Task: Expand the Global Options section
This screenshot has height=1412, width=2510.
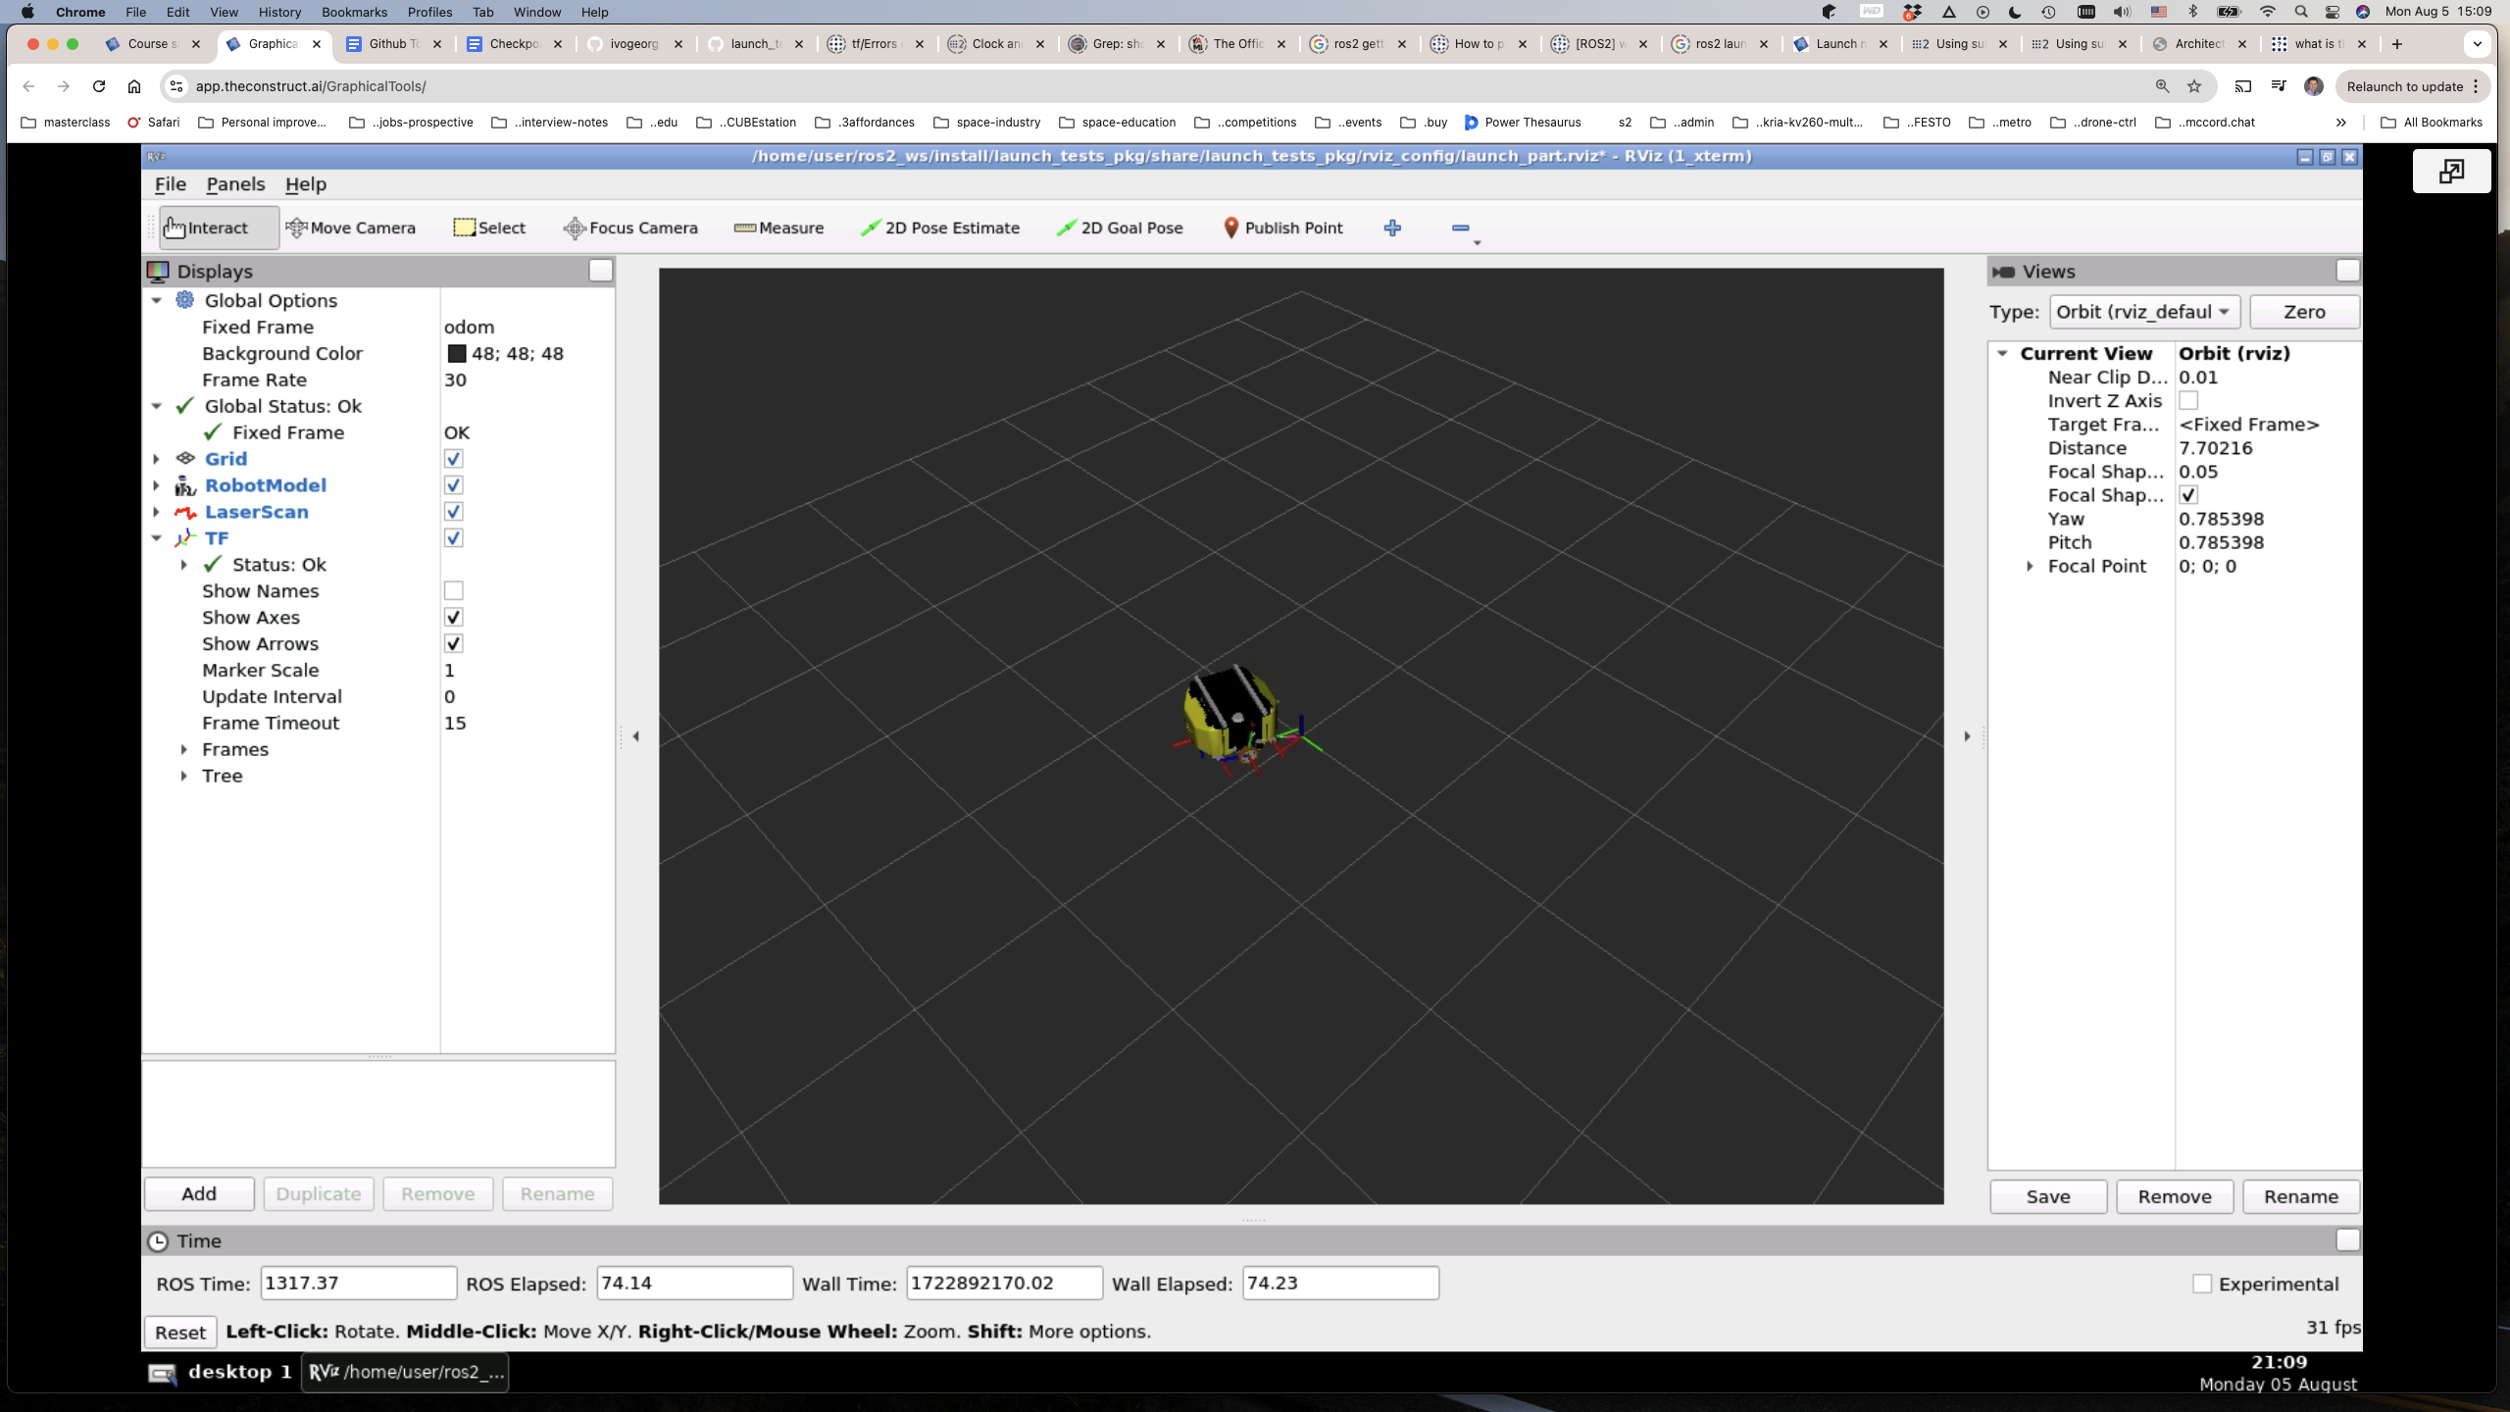Action: [x=157, y=298]
